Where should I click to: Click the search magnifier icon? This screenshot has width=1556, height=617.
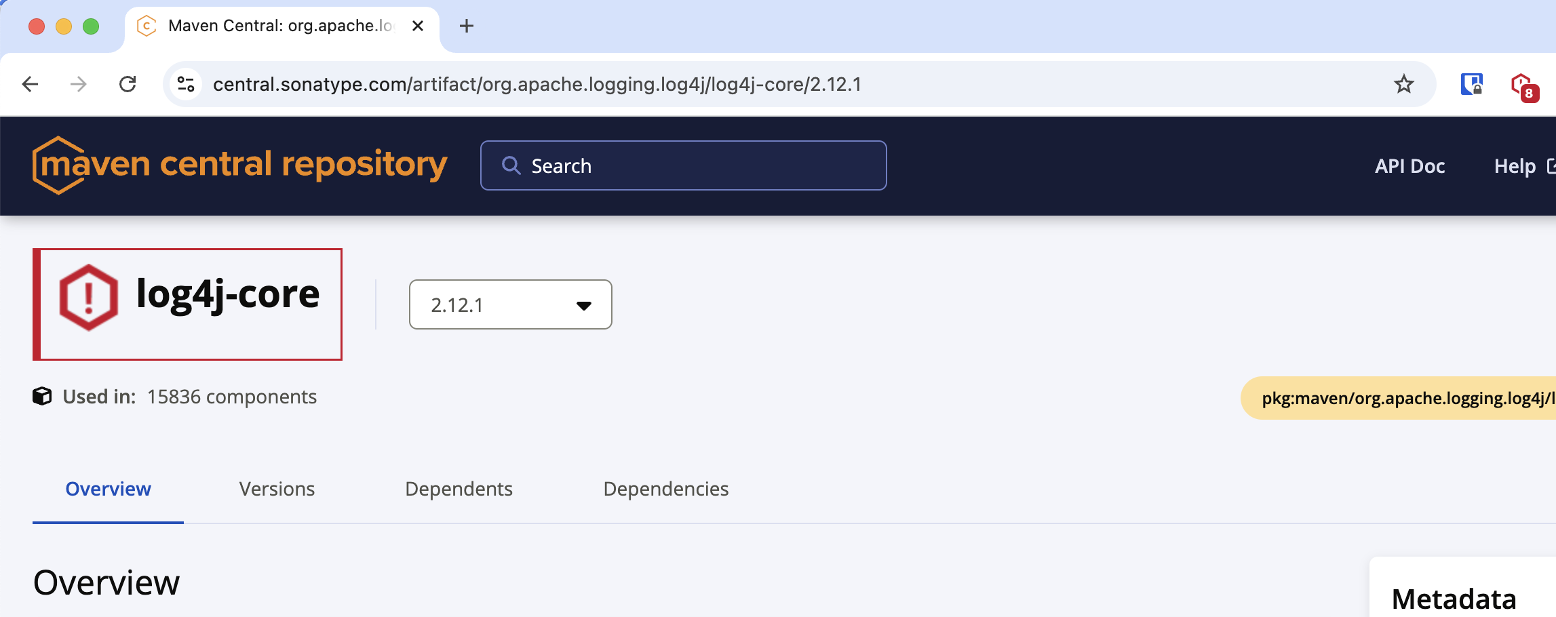coord(511,165)
